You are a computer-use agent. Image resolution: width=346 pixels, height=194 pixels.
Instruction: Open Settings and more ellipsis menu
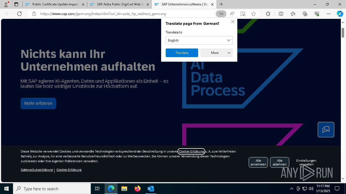(x=329, y=14)
